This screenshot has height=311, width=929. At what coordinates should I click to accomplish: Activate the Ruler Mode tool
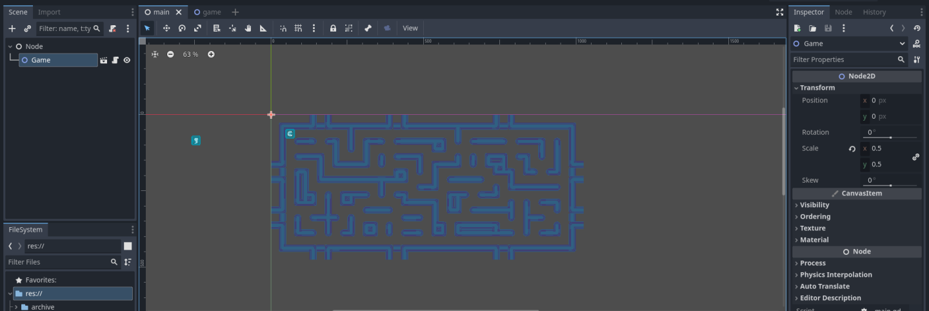pyautogui.click(x=263, y=28)
